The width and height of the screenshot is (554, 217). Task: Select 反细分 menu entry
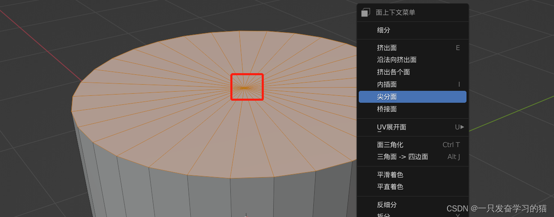click(x=412, y=205)
